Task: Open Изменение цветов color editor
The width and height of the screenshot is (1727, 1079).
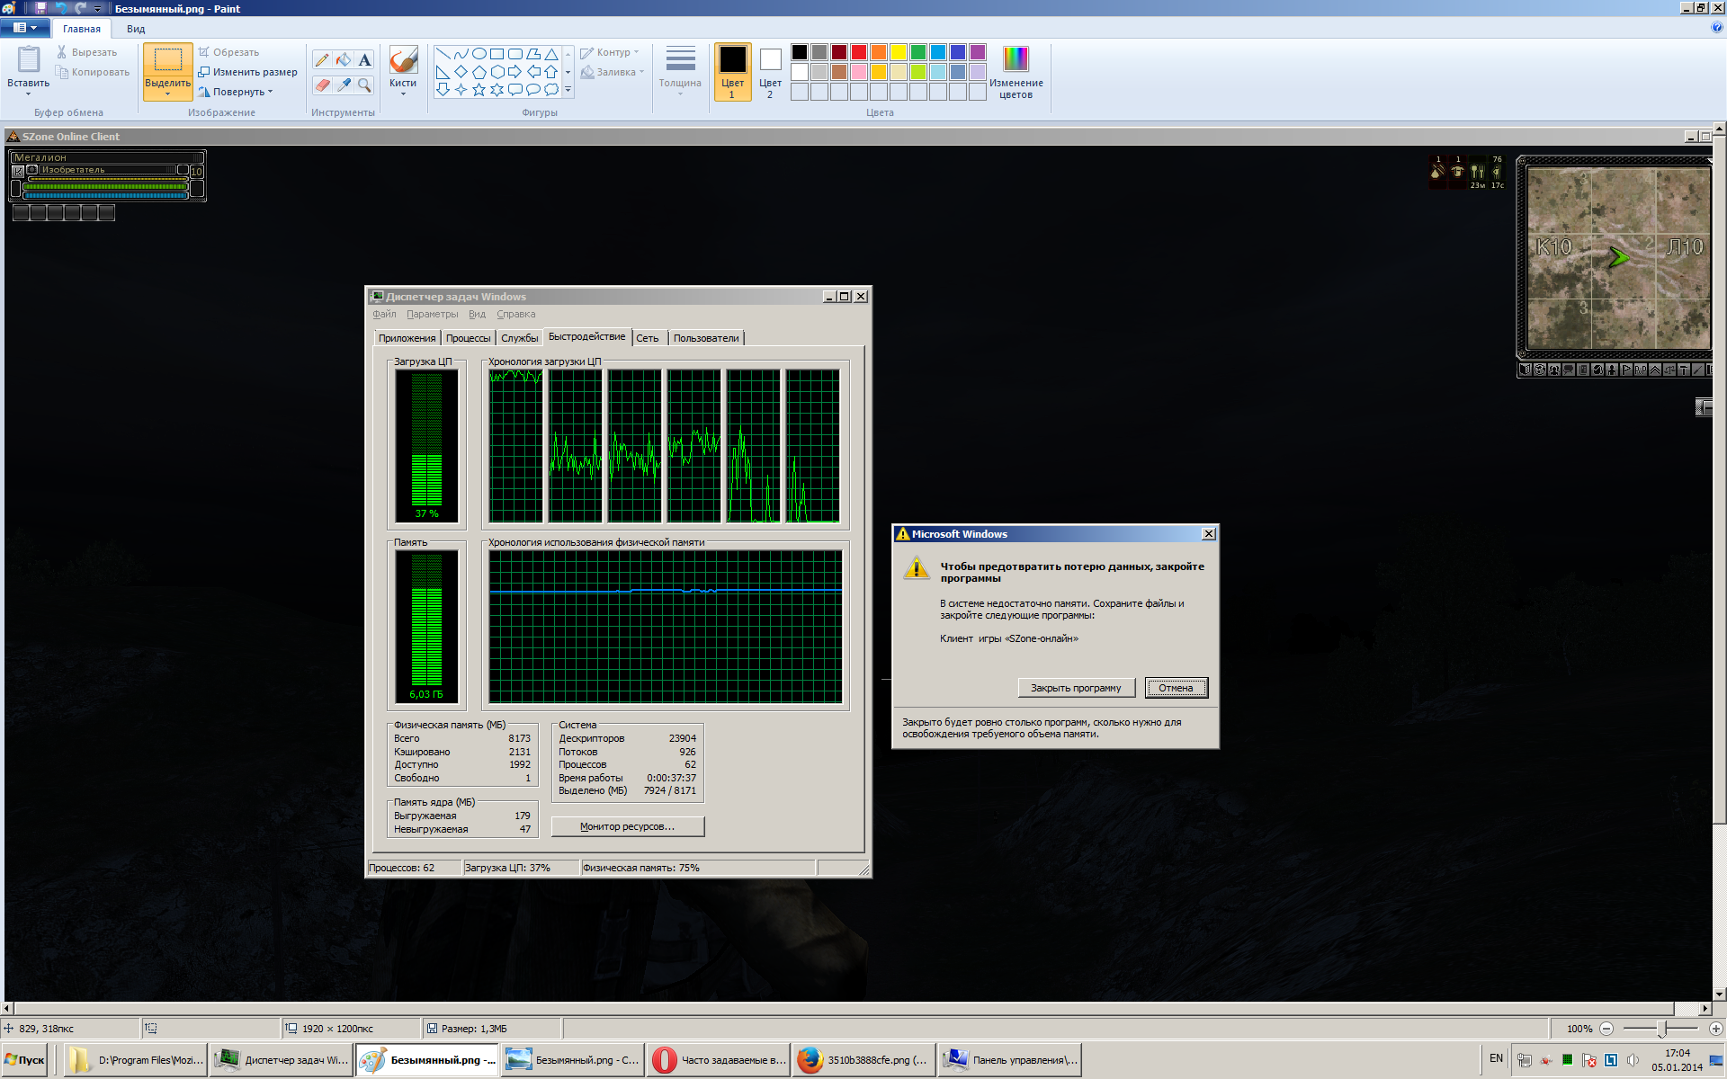Action: [1016, 72]
